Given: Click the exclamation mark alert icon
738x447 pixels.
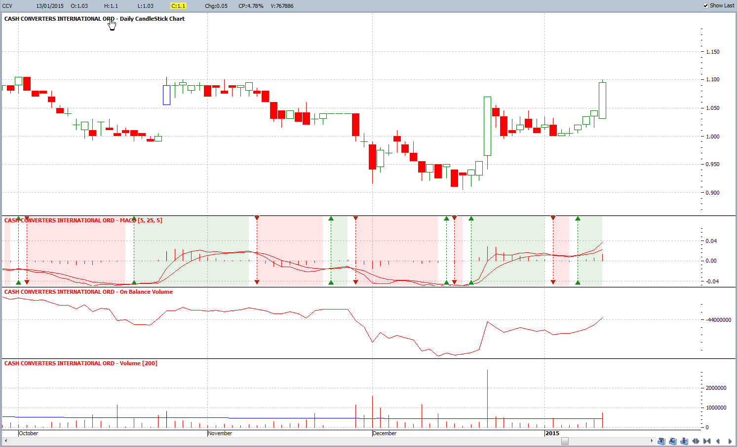Looking at the screenshot, I should pyautogui.click(x=684, y=441).
